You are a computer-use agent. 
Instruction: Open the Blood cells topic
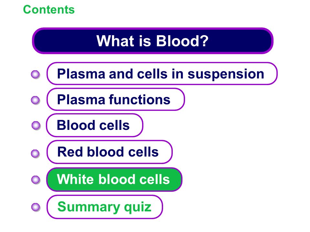pyautogui.click(x=95, y=125)
